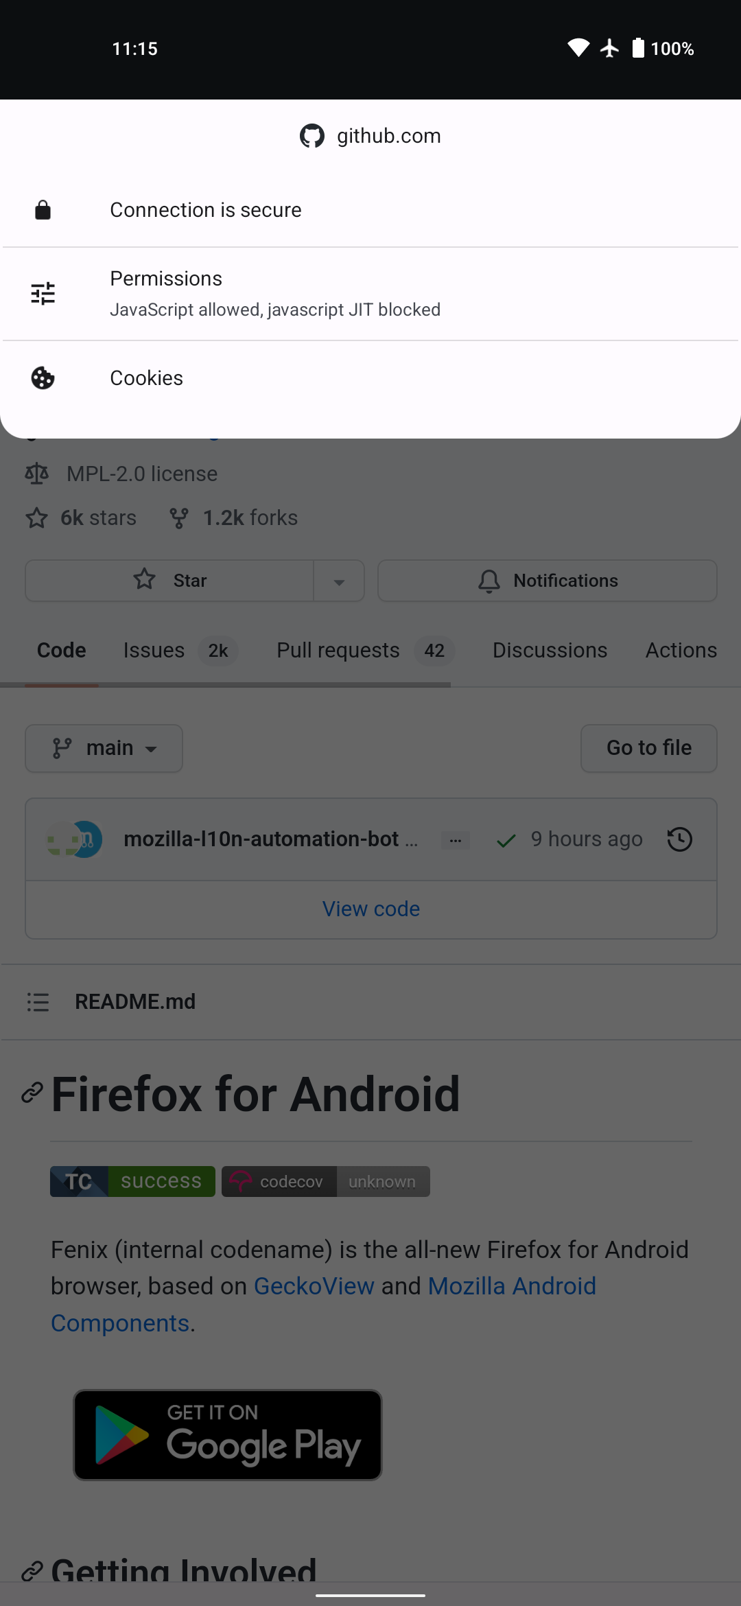Tap the lock icon beside Connection is secure
Image resolution: width=741 pixels, height=1606 pixels.
pyautogui.click(x=43, y=209)
